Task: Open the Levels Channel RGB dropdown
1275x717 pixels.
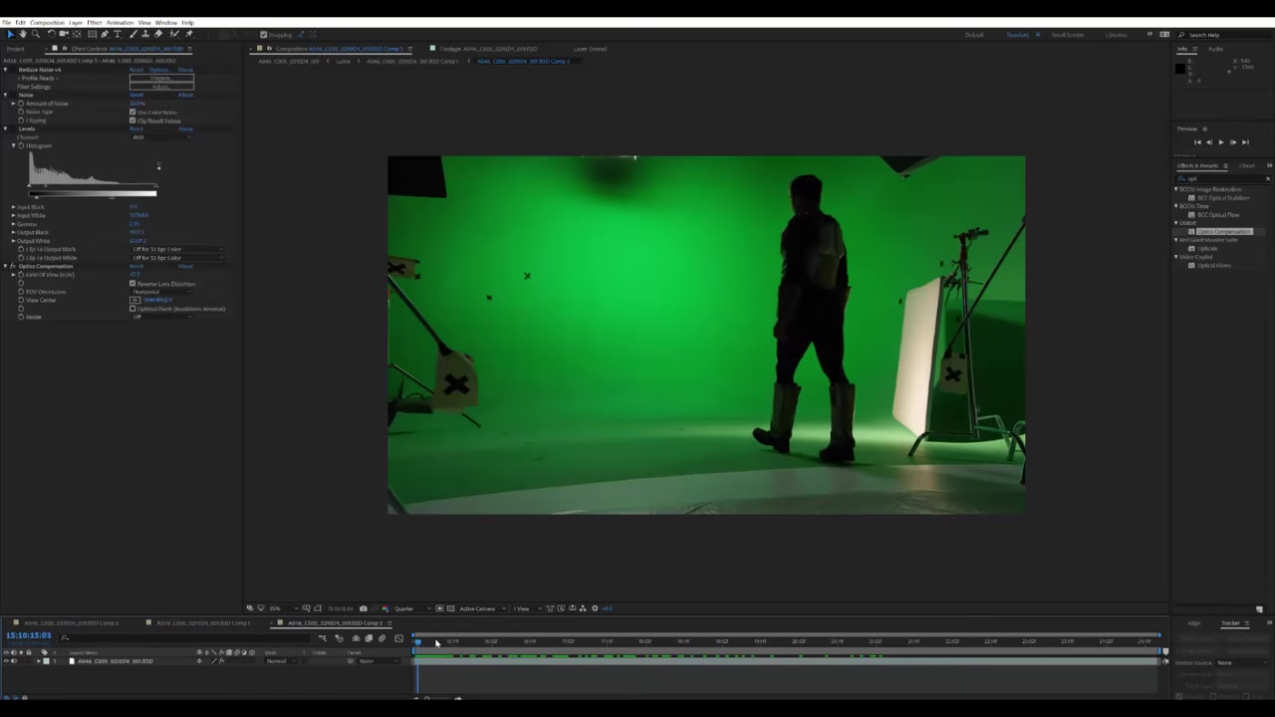Action: [x=159, y=137]
